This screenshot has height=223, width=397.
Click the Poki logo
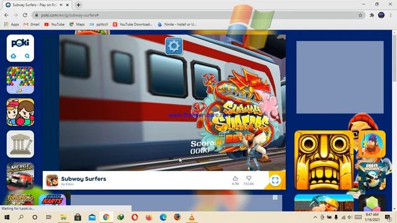(x=20, y=43)
